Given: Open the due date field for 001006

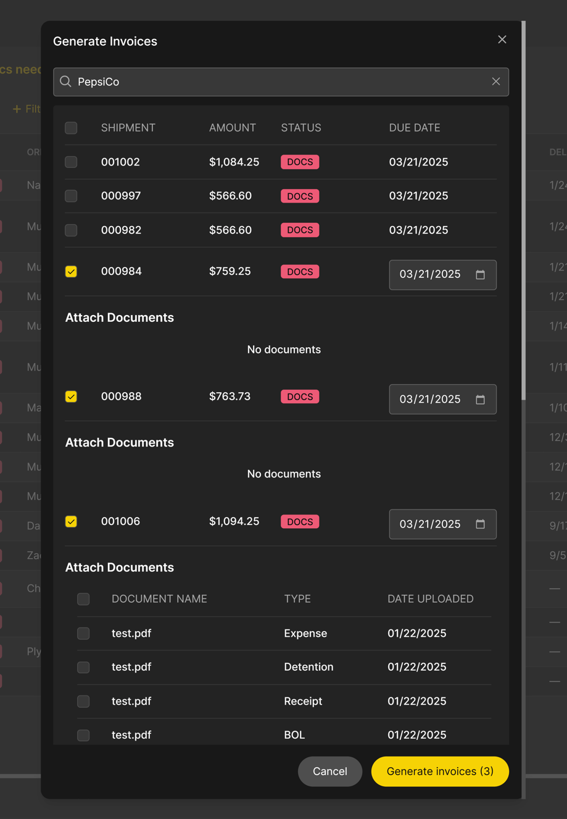Looking at the screenshot, I should point(432,524).
